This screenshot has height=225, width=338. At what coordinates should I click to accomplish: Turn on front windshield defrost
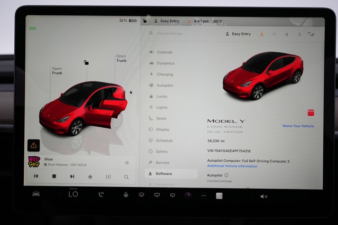coord(142,195)
